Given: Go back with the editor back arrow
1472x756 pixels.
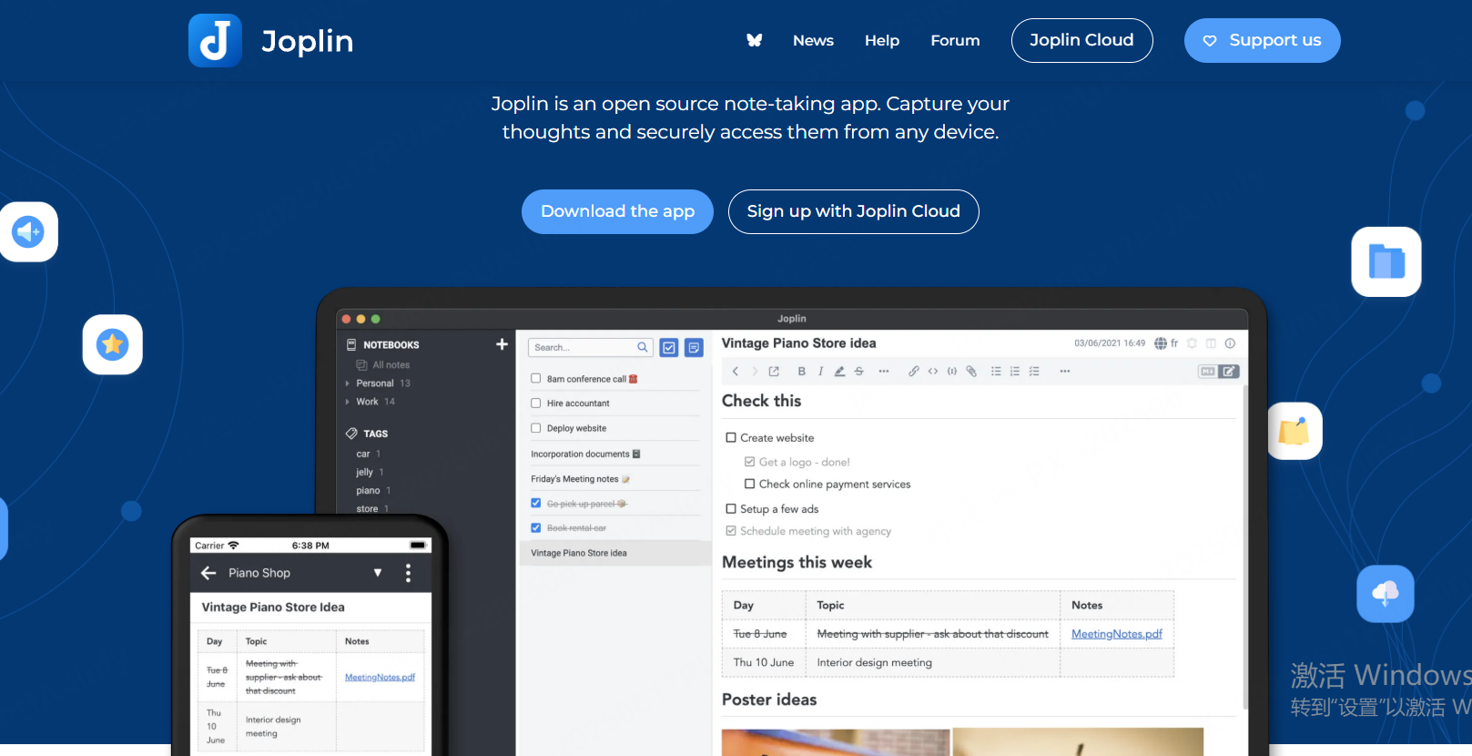Looking at the screenshot, I should point(736,371).
